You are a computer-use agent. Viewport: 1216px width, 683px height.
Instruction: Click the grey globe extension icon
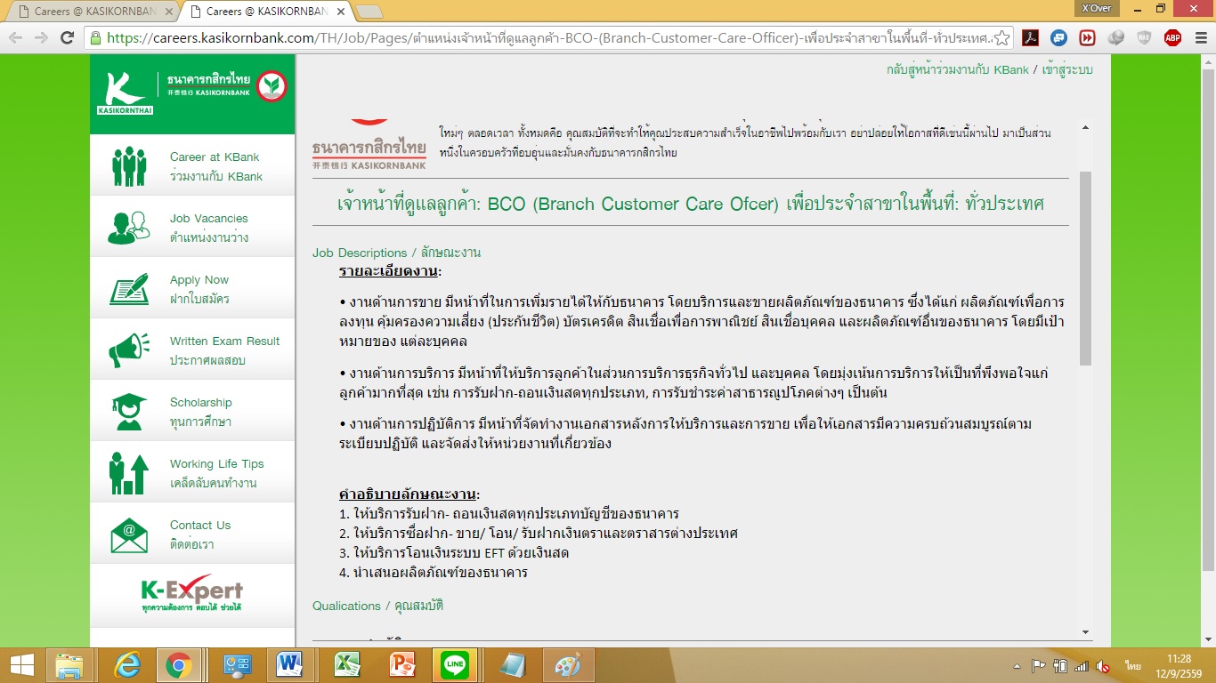(1115, 37)
